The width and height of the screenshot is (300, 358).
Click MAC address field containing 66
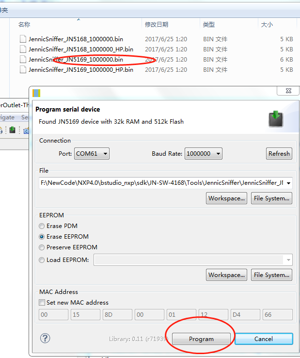coord(278,315)
